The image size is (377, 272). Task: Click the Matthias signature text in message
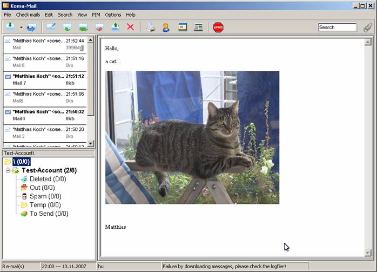(116, 227)
